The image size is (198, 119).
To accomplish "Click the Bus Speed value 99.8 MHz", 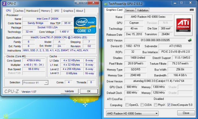I will point(34,69).
